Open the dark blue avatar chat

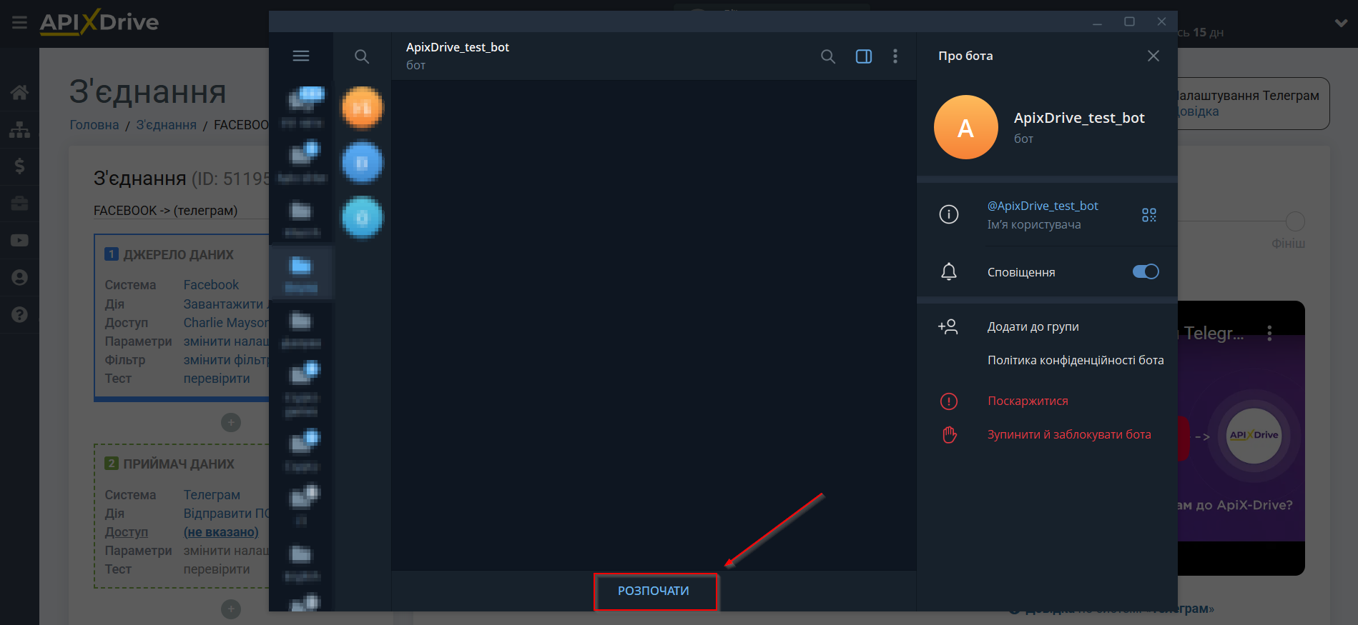point(362,163)
